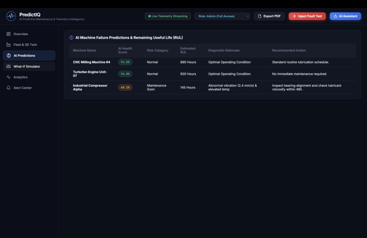Click the lightning bolt icon on Inject Fault Test
The height and width of the screenshot is (238, 367).
click(294, 16)
